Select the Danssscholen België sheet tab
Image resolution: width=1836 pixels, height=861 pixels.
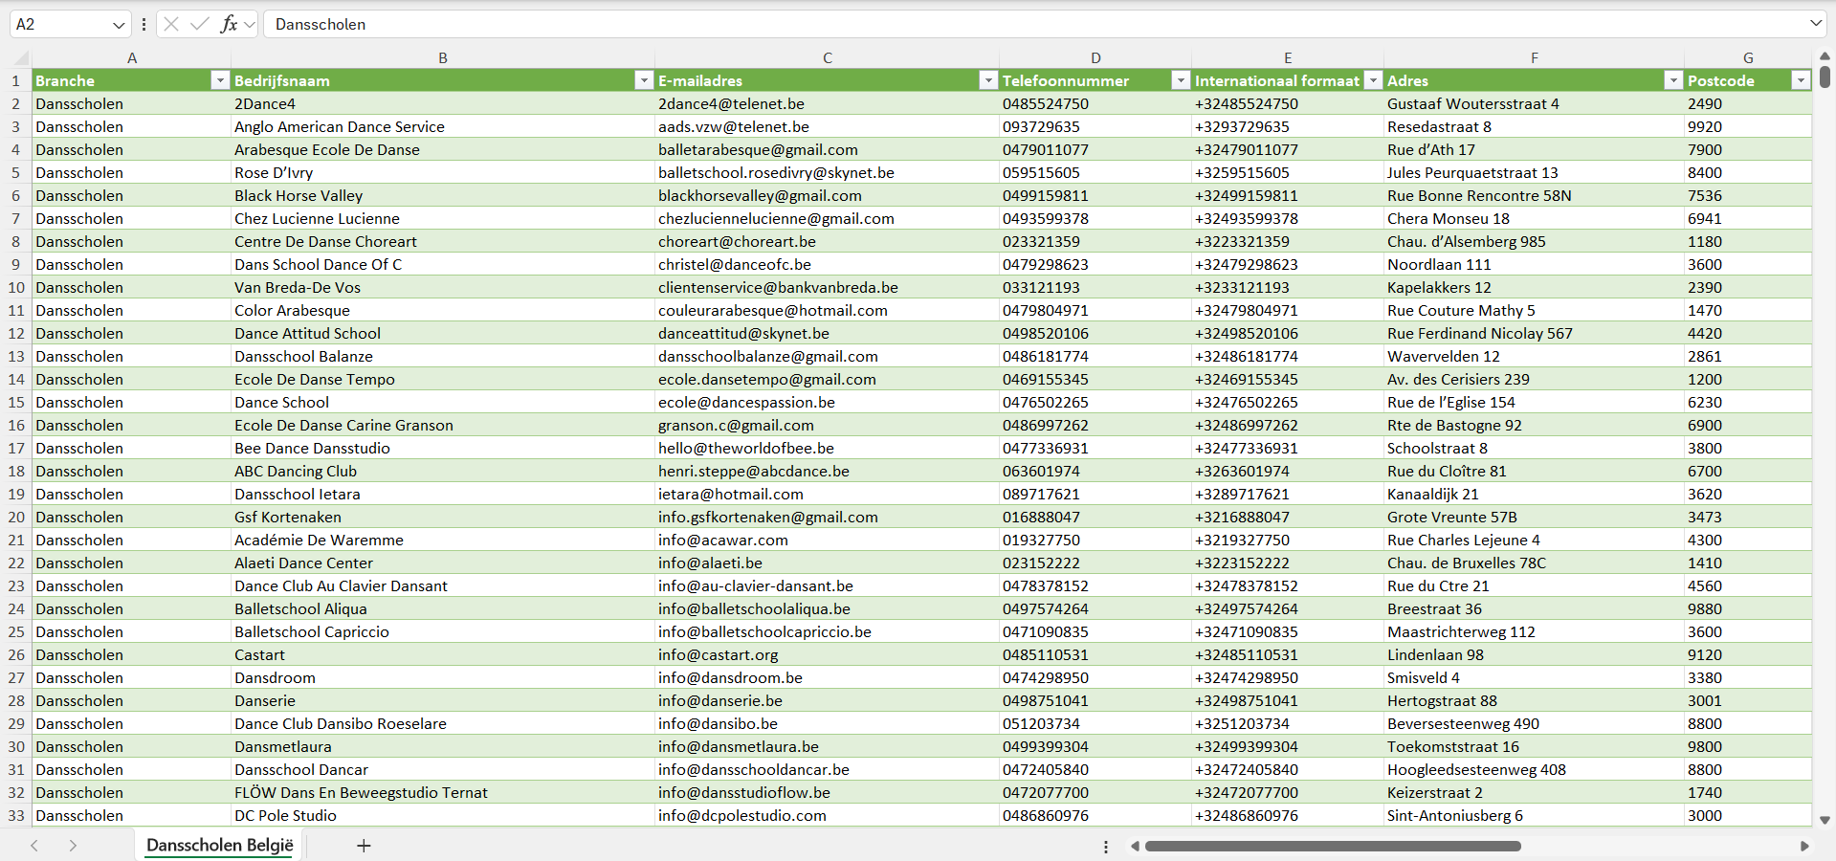(219, 846)
